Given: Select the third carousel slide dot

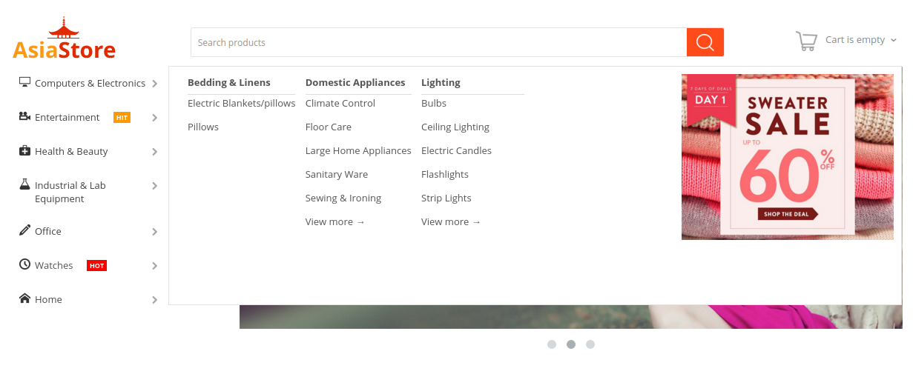Looking at the screenshot, I should [x=590, y=344].
